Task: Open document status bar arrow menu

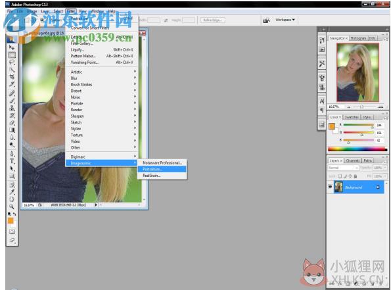Action: click(x=96, y=205)
